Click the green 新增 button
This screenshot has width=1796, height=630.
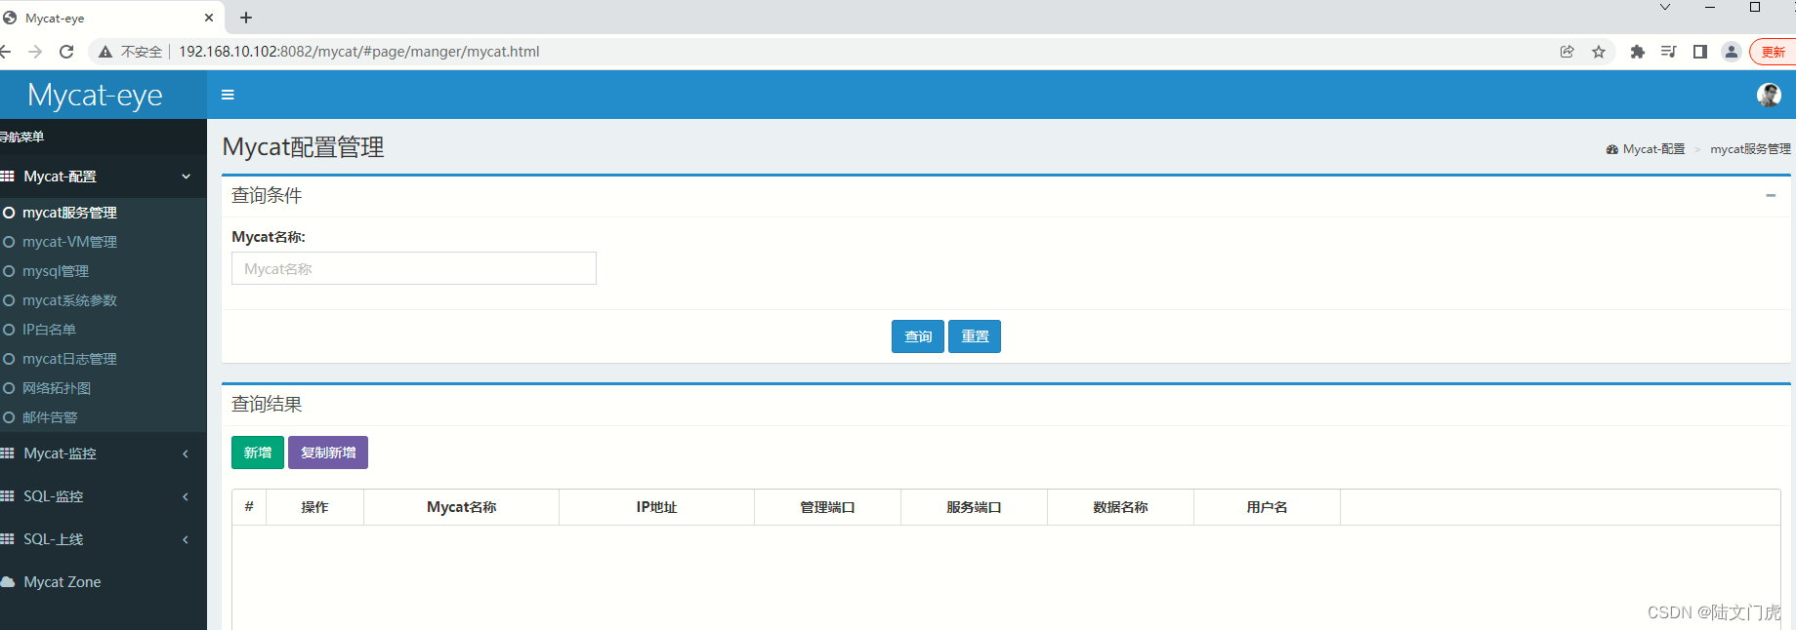[258, 453]
